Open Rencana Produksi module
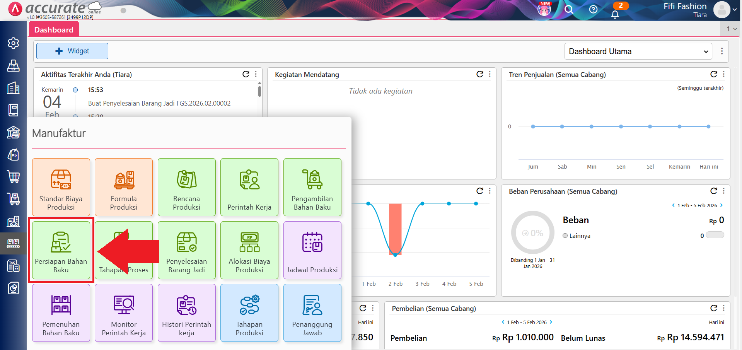Image resolution: width=742 pixels, height=350 pixels. tap(187, 187)
